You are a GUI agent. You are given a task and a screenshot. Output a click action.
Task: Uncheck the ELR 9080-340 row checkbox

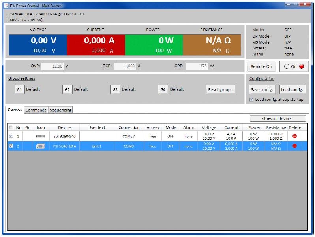click(x=11, y=136)
